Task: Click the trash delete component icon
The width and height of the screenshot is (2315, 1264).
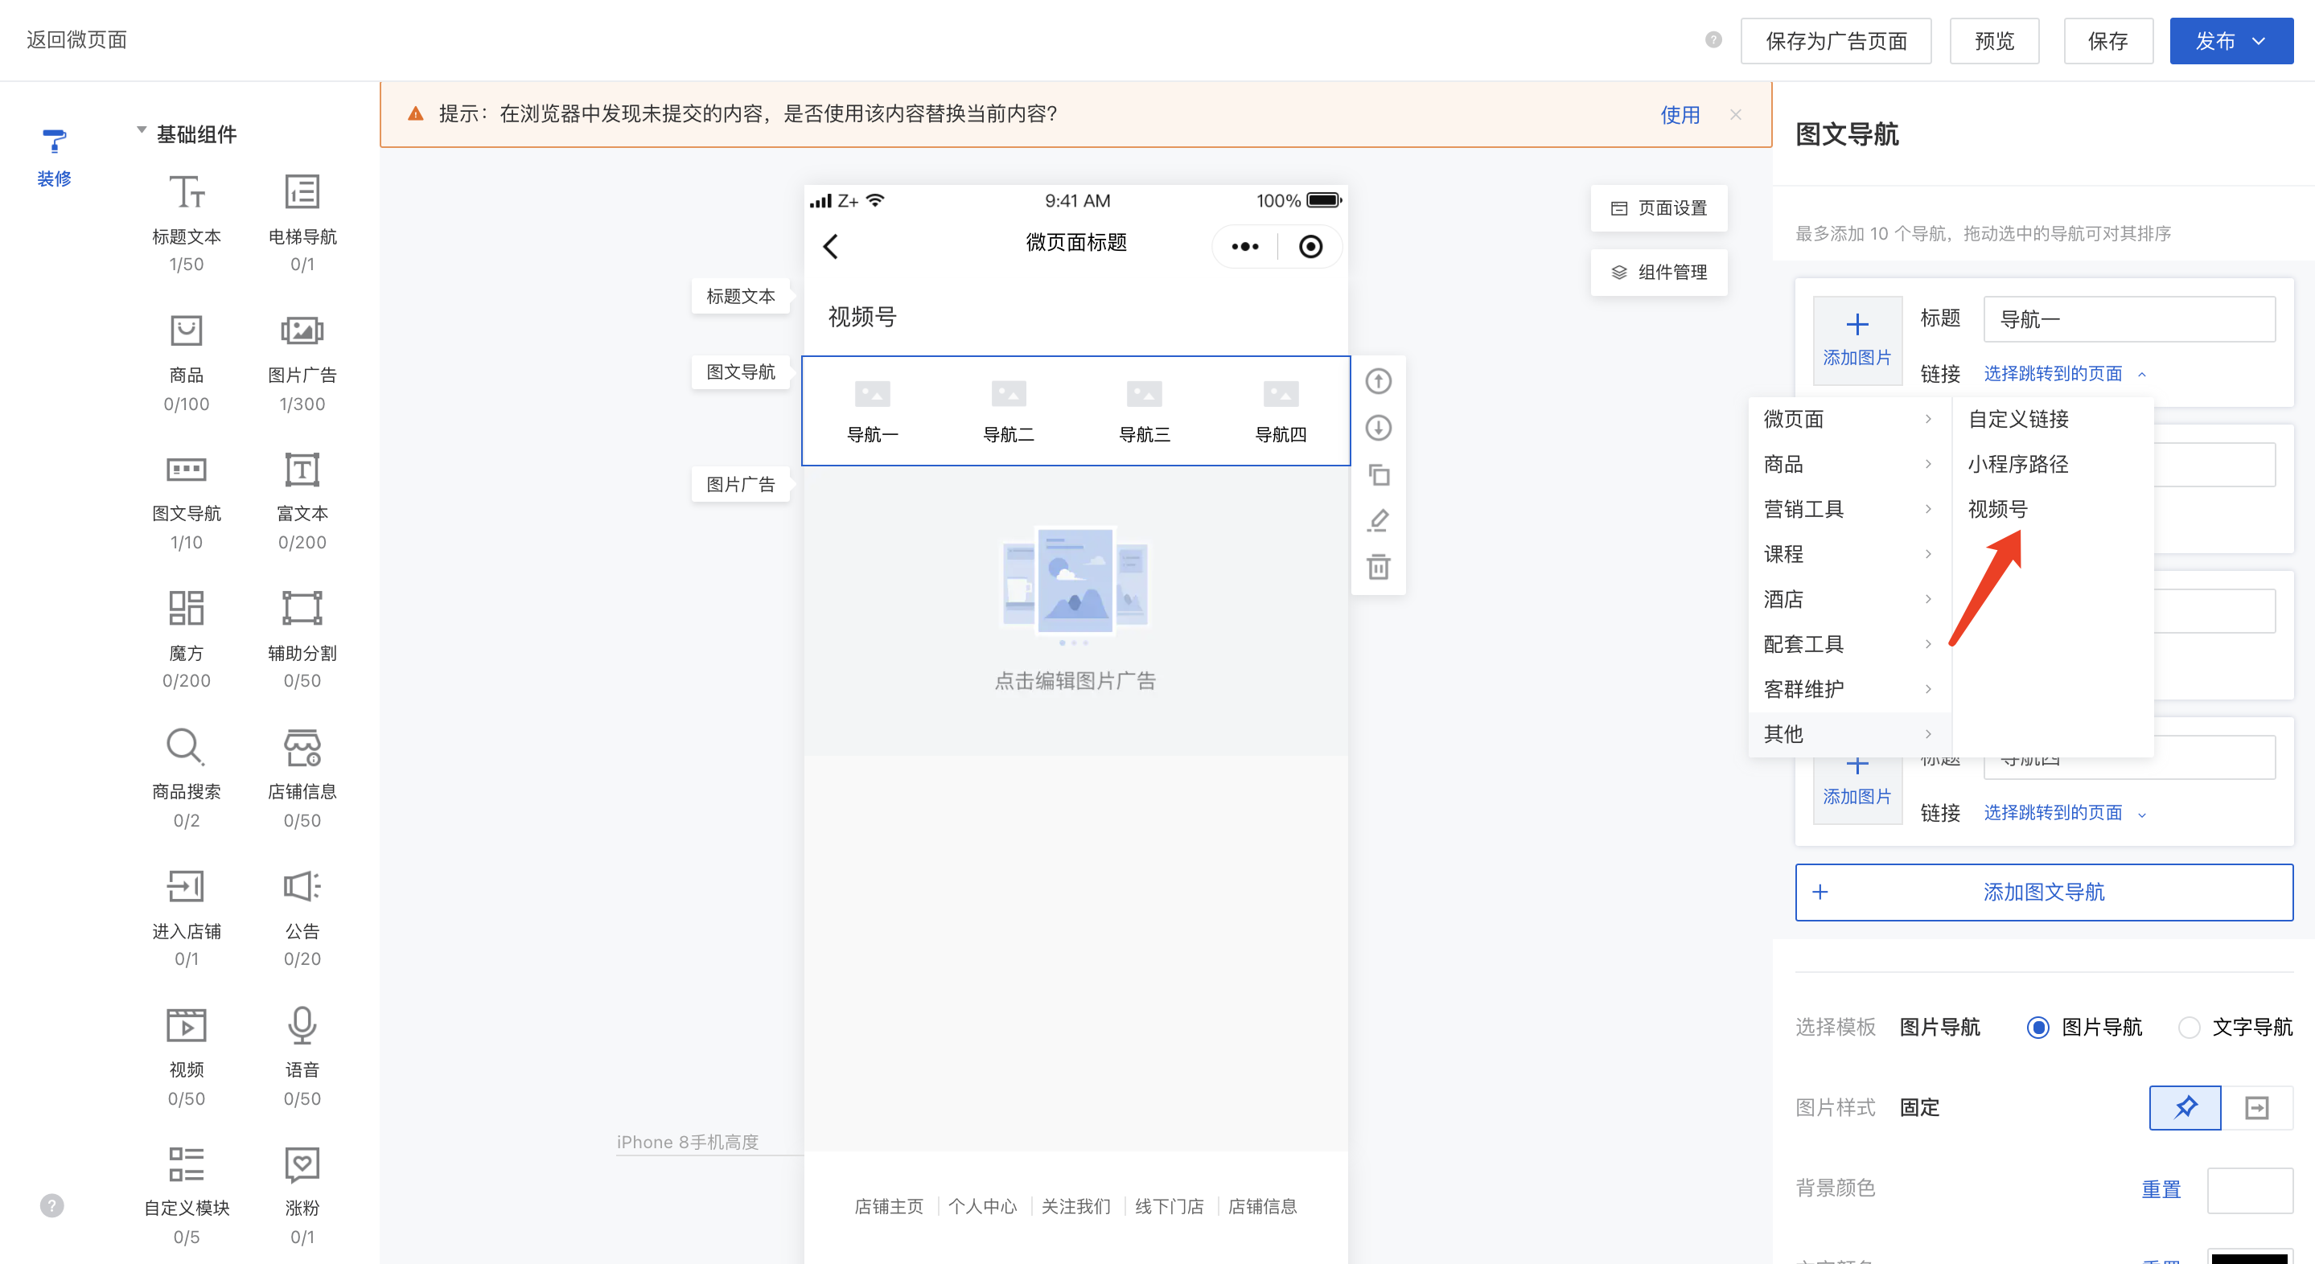Action: 1378,567
